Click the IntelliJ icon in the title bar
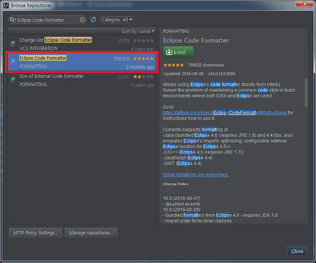 pyautogui.click(x=6, y=5)
